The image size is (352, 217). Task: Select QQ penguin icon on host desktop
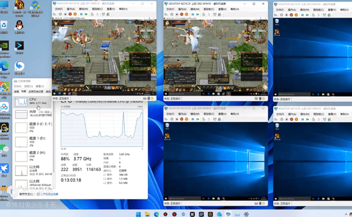(19, 27)
